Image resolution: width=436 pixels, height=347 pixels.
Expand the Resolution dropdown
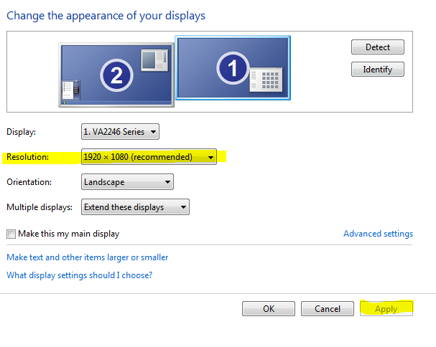click(x=149, y=157)
